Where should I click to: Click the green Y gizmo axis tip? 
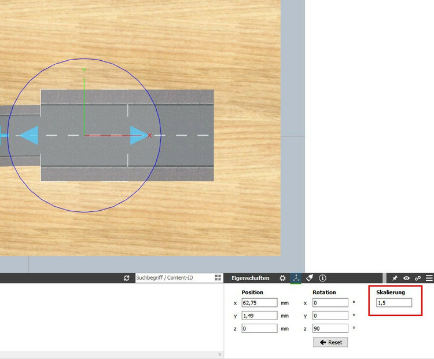point(84,70)
